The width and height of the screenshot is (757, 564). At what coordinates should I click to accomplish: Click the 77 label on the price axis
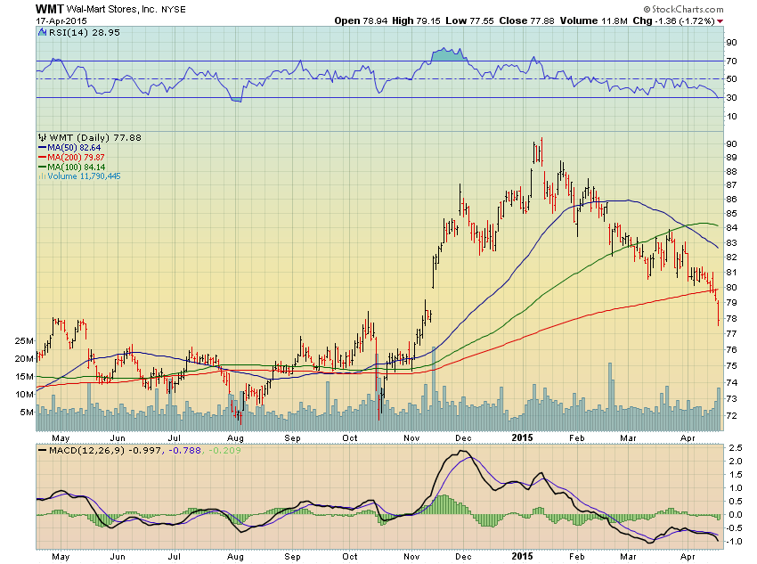[731, 333]
